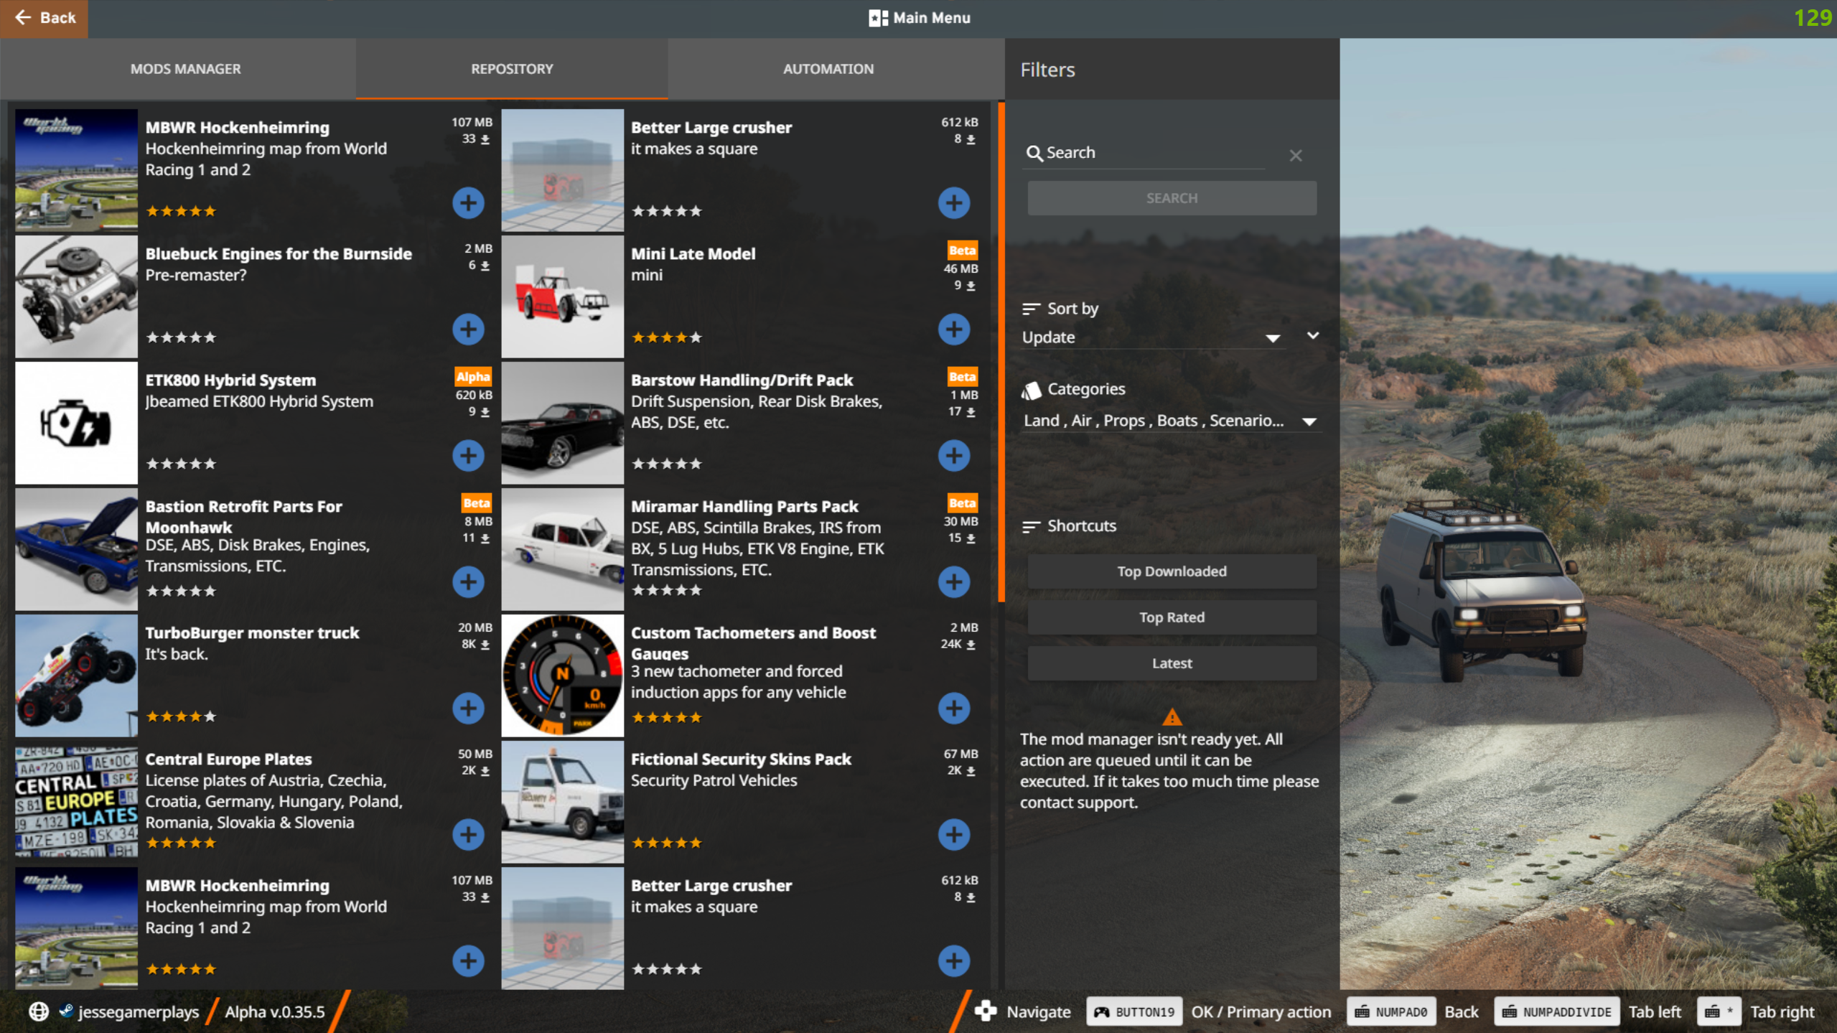Show Top Downloaded mods
1837x1033 pixels.
(x=1172, y=571)
